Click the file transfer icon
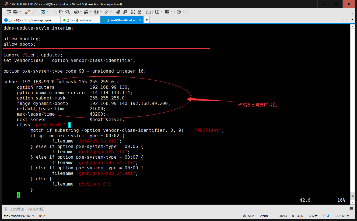The image size is (357, 221). tap(86, 12)
